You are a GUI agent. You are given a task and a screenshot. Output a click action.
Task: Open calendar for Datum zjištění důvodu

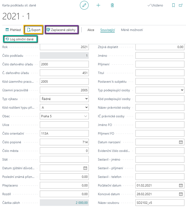(85, 168)
